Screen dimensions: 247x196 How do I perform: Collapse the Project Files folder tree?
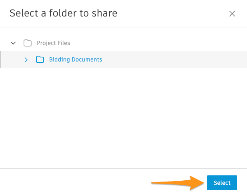point(13,43)
